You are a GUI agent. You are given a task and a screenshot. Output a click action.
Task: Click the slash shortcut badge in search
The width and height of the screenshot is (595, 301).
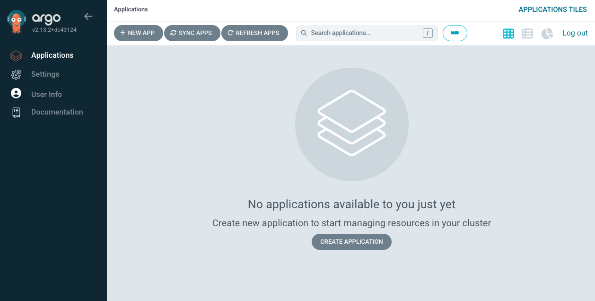click(428, 33)
